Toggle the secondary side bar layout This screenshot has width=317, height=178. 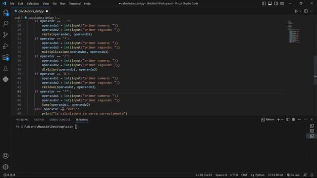click(x=276, y=3)
